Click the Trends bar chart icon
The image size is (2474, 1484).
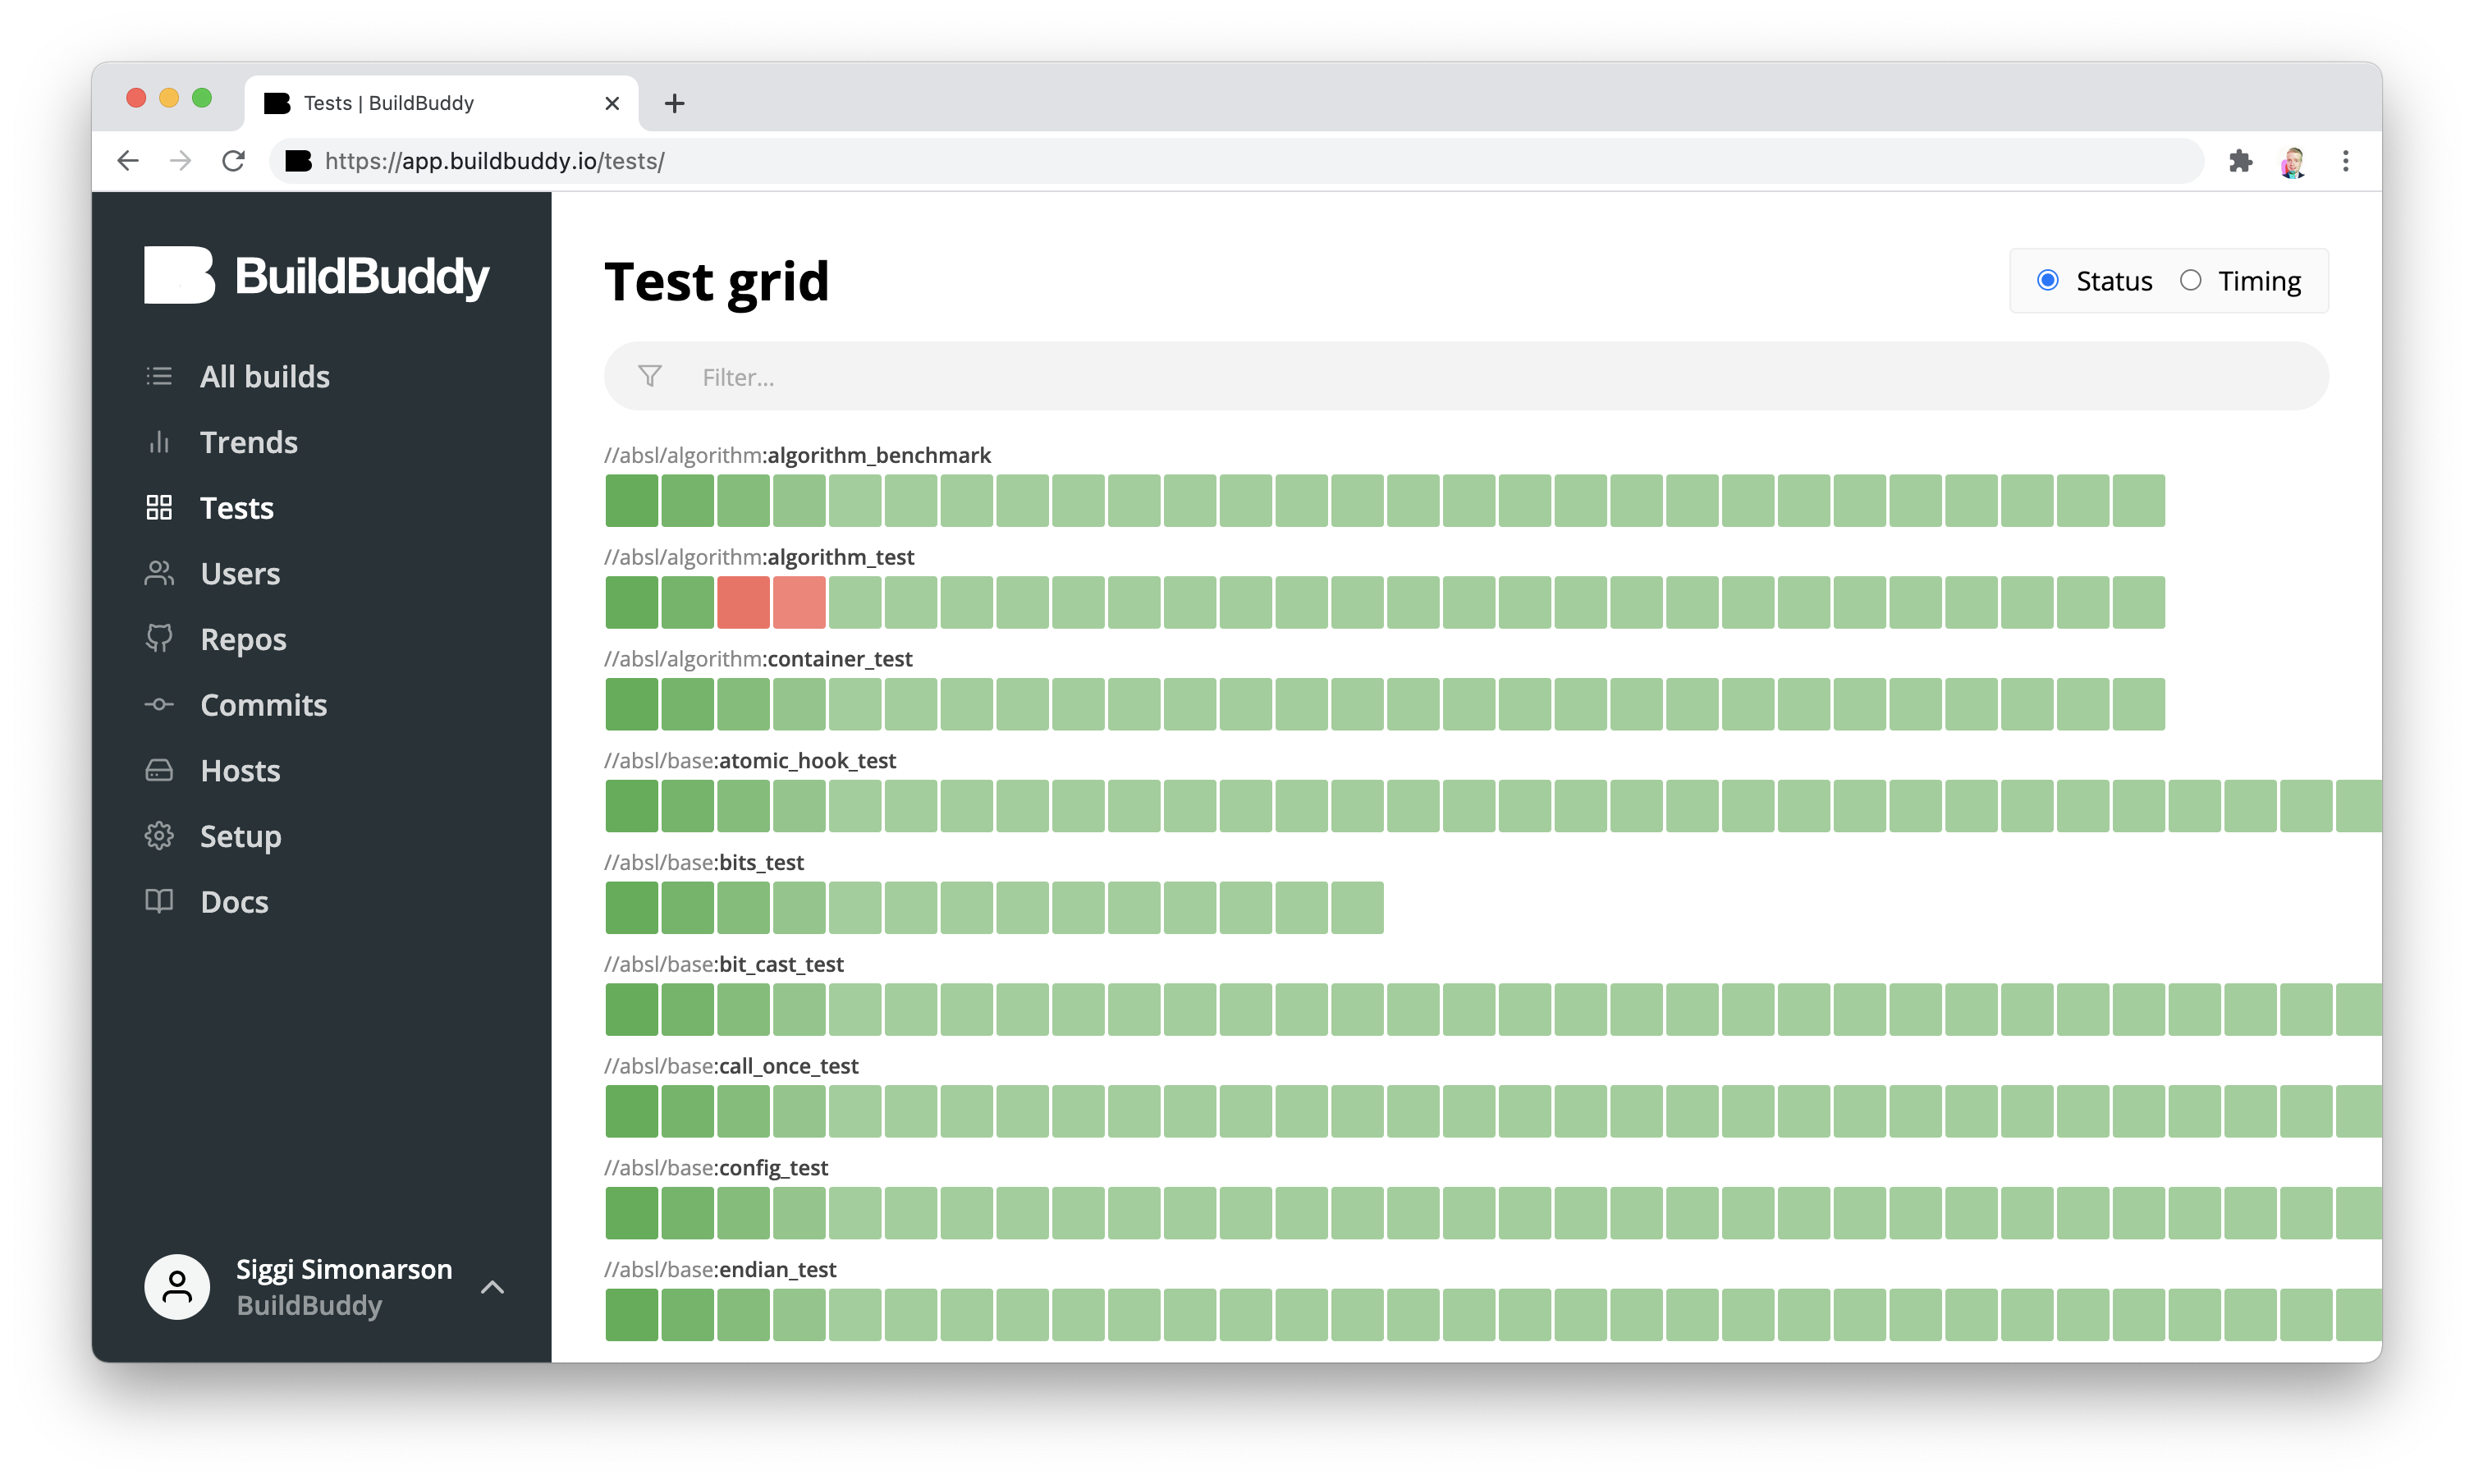coord(159,442)
